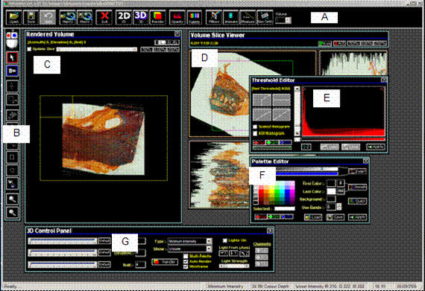Click Apply in the Palette Editor
The image size is (425, 291).
point(357,217)
